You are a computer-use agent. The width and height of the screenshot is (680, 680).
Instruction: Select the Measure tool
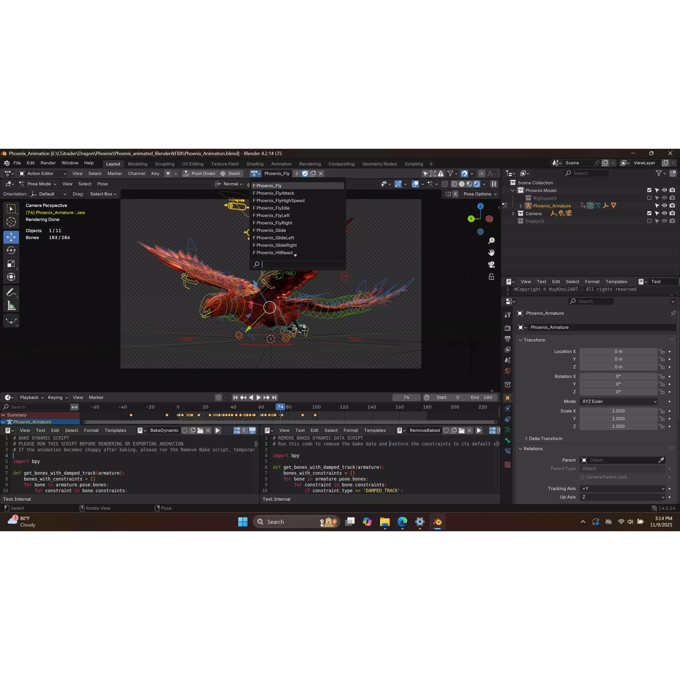click(11, 305)
